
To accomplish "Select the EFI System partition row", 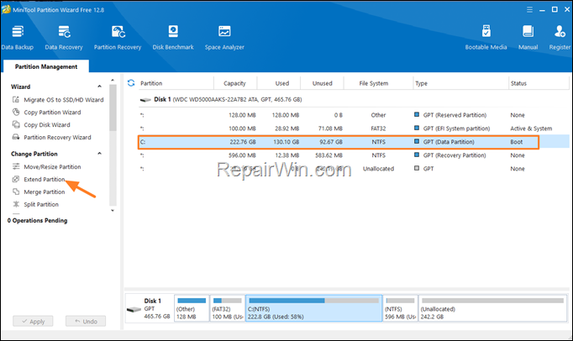I will coord(354,129).
